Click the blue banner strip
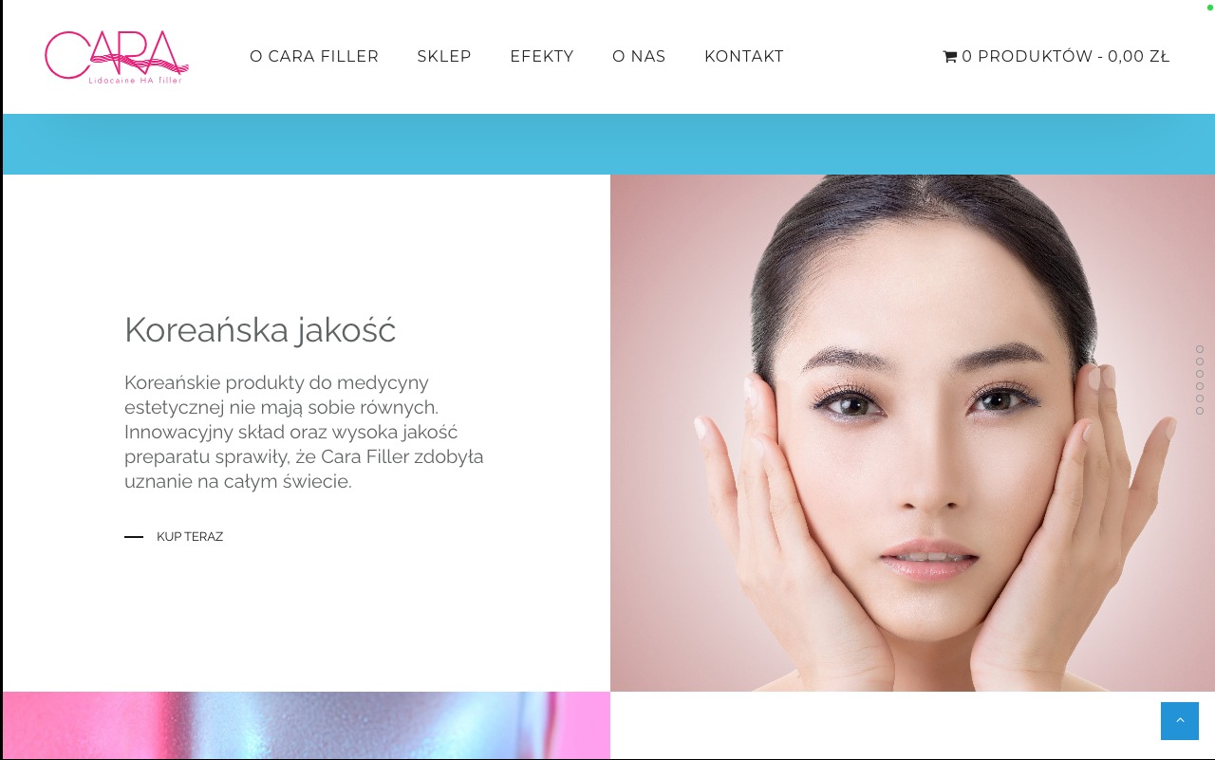Image resolution: width=1215 pixels, height=760 pixels. [608, 144]
